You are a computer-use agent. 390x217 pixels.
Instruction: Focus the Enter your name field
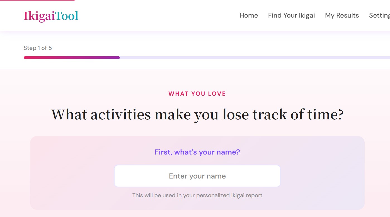[197, 176]
